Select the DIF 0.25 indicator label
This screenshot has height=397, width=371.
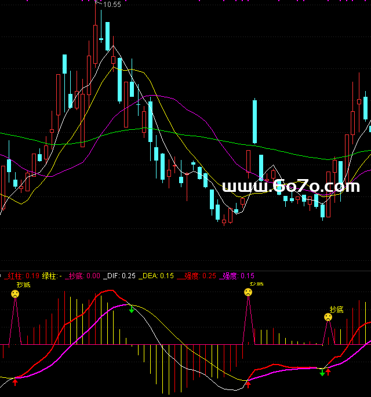coord(119,276)
